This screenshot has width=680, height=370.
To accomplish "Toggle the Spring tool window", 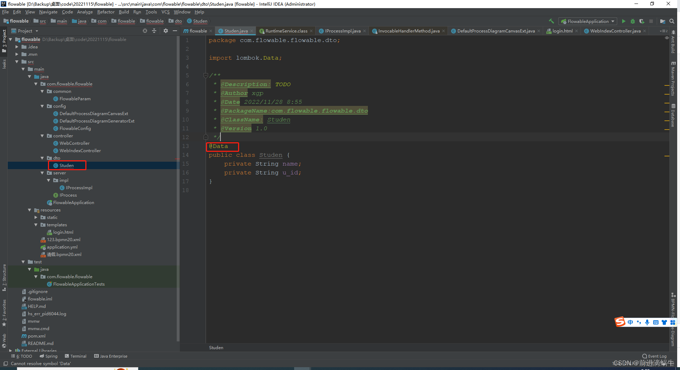I will coord(48,356).
